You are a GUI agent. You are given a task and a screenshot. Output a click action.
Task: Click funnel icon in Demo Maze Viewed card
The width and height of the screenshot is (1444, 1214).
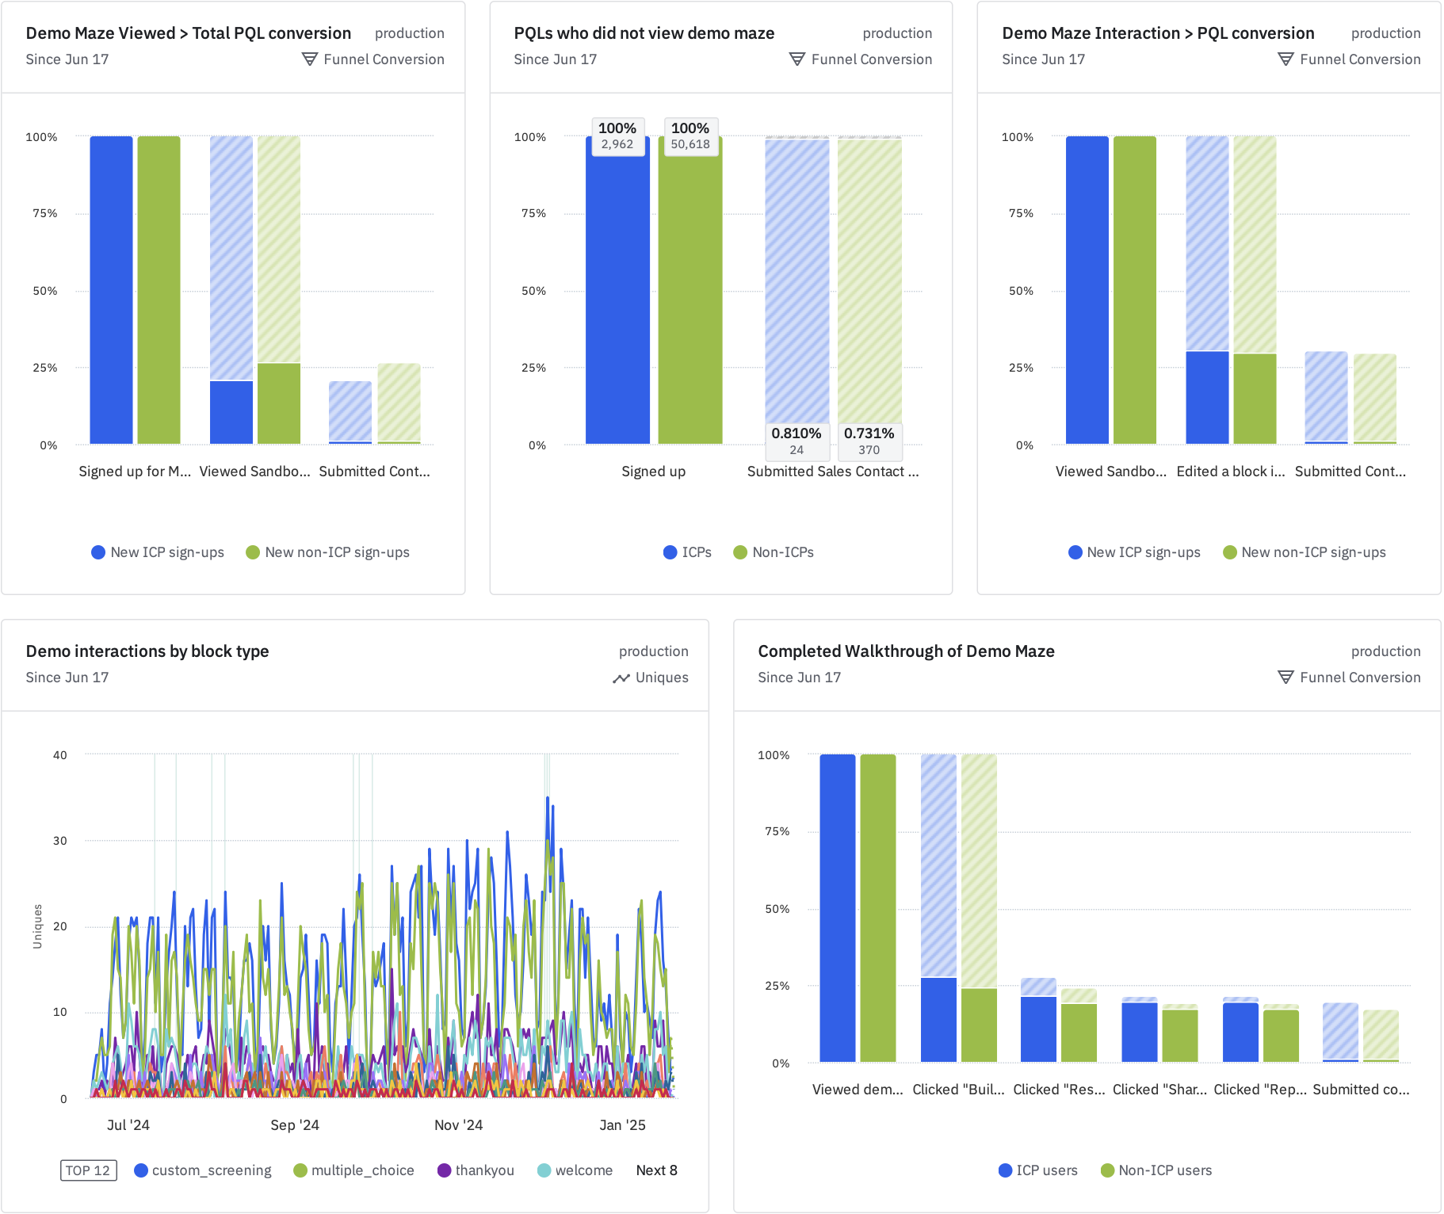[x=310, y=59]
